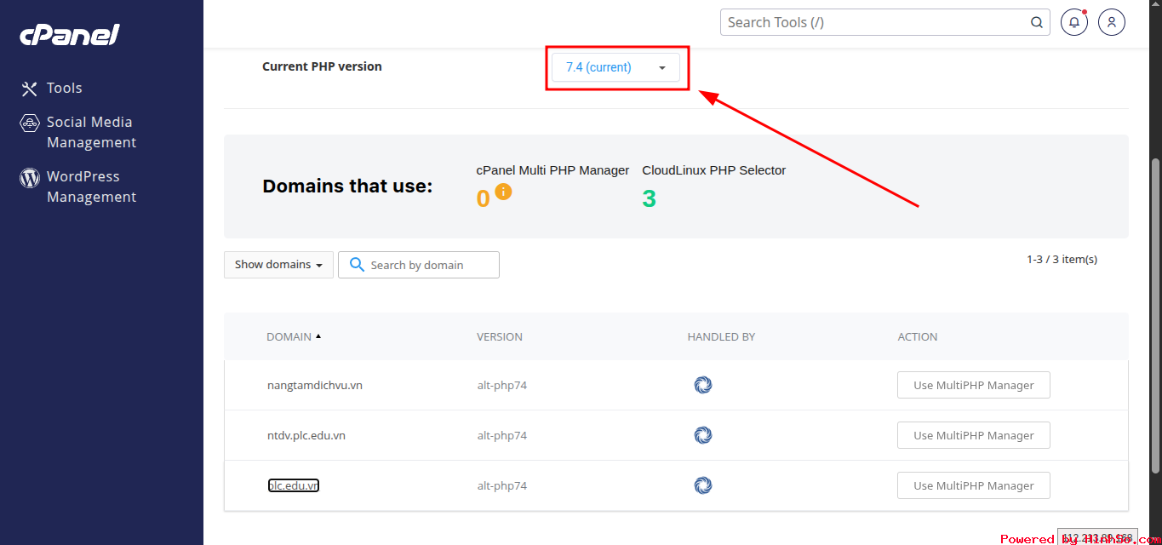The width and height of the screenshot is (1162, 545).
Task: Click the ntdv.plc.edu.vn domain
Action: pyautogui.click(x=306, y=435)
